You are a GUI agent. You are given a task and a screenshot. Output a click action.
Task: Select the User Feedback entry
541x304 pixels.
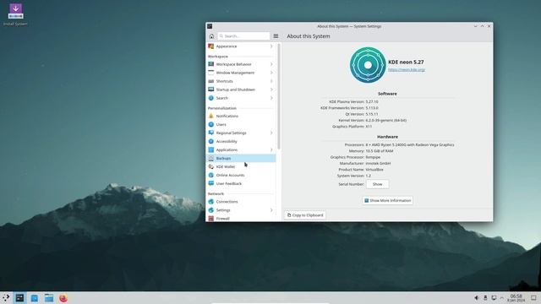point(241,183)
